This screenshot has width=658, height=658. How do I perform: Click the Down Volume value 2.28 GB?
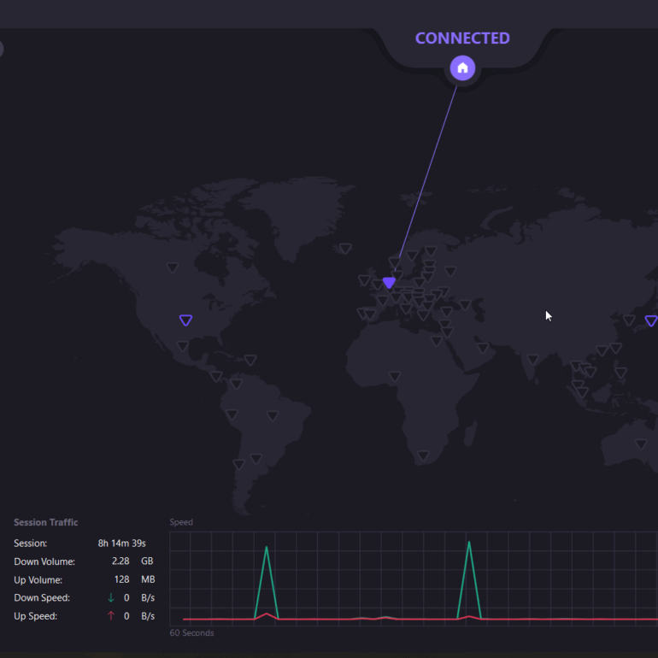[132, 561]
